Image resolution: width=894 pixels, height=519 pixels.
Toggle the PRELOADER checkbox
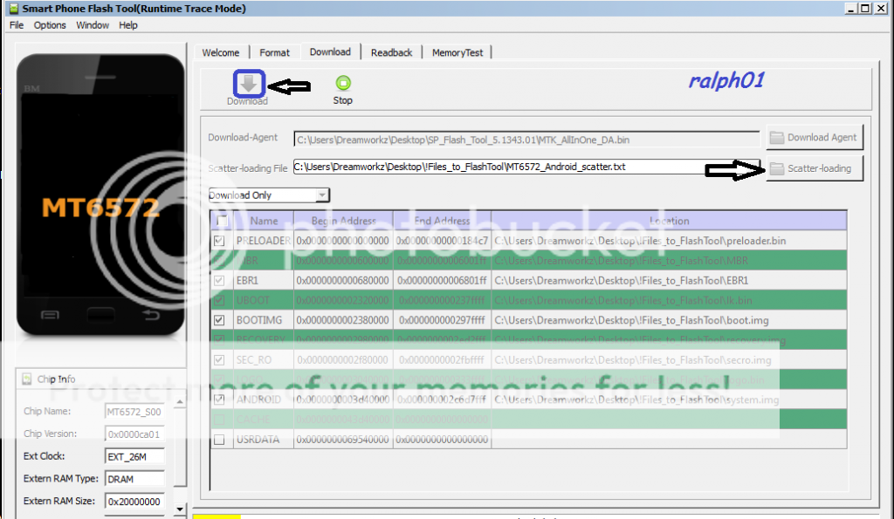219,241
